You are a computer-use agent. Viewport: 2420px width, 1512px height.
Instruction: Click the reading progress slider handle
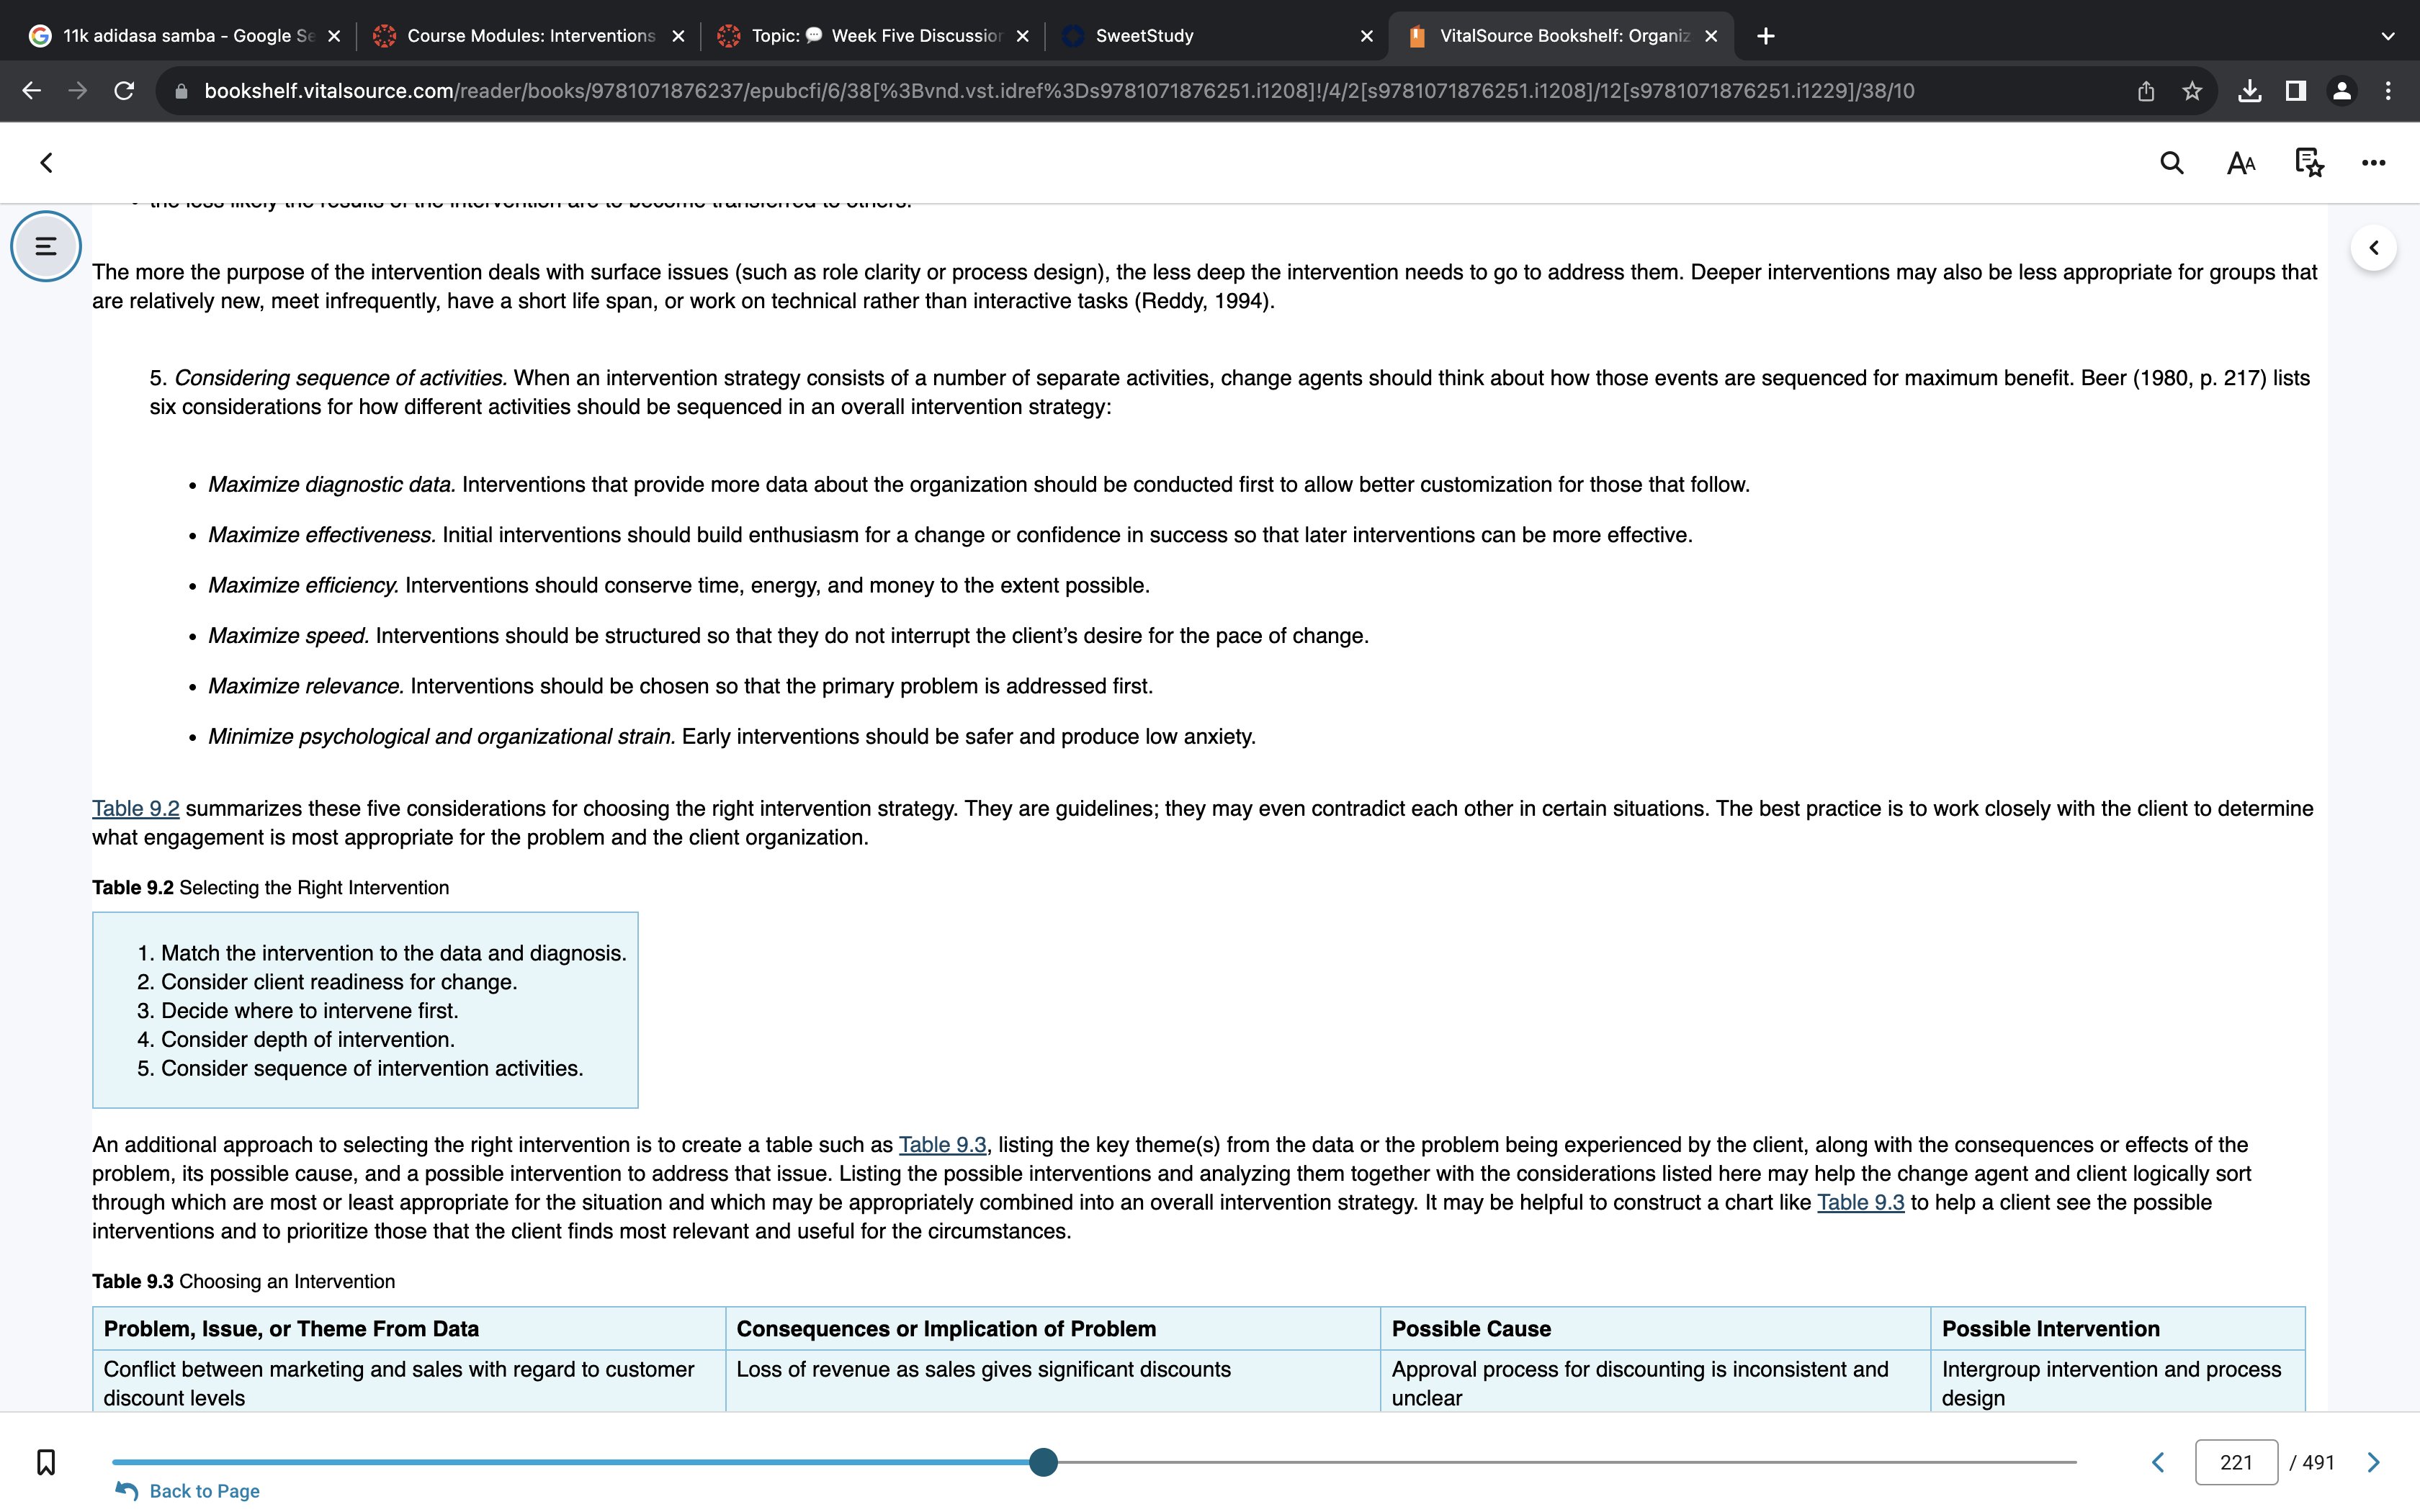[x=1043, y=1462]
